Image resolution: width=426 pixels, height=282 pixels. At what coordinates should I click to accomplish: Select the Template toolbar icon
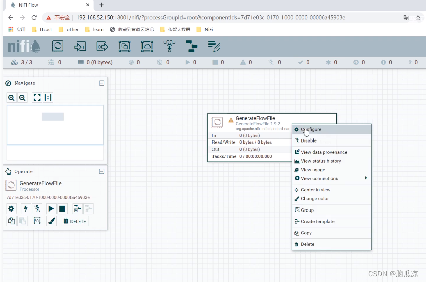point(191,46)
